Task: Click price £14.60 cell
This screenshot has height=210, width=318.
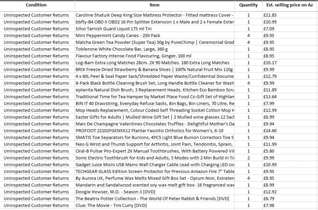Action: click(x=290, y=131)
